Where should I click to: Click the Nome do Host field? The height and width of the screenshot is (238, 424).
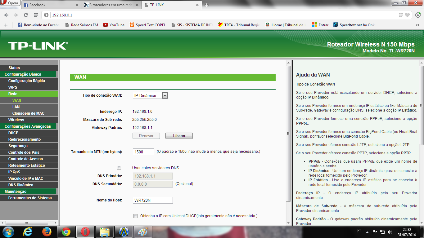(x=153, y=200)
